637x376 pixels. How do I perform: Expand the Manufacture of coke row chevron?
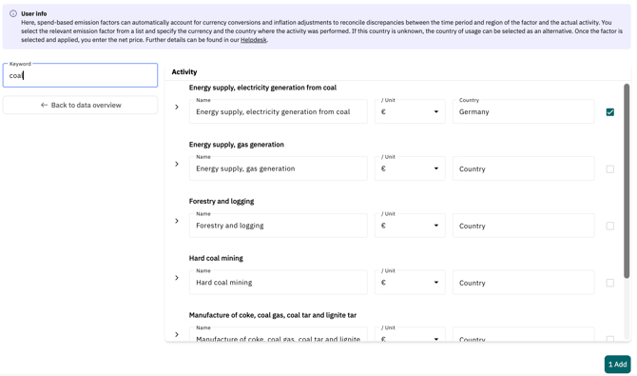click(177, 334)
